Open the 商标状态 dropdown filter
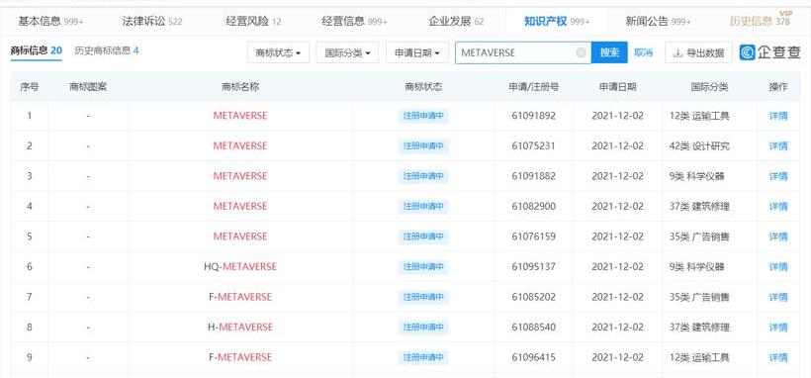 tap(278, 52)
